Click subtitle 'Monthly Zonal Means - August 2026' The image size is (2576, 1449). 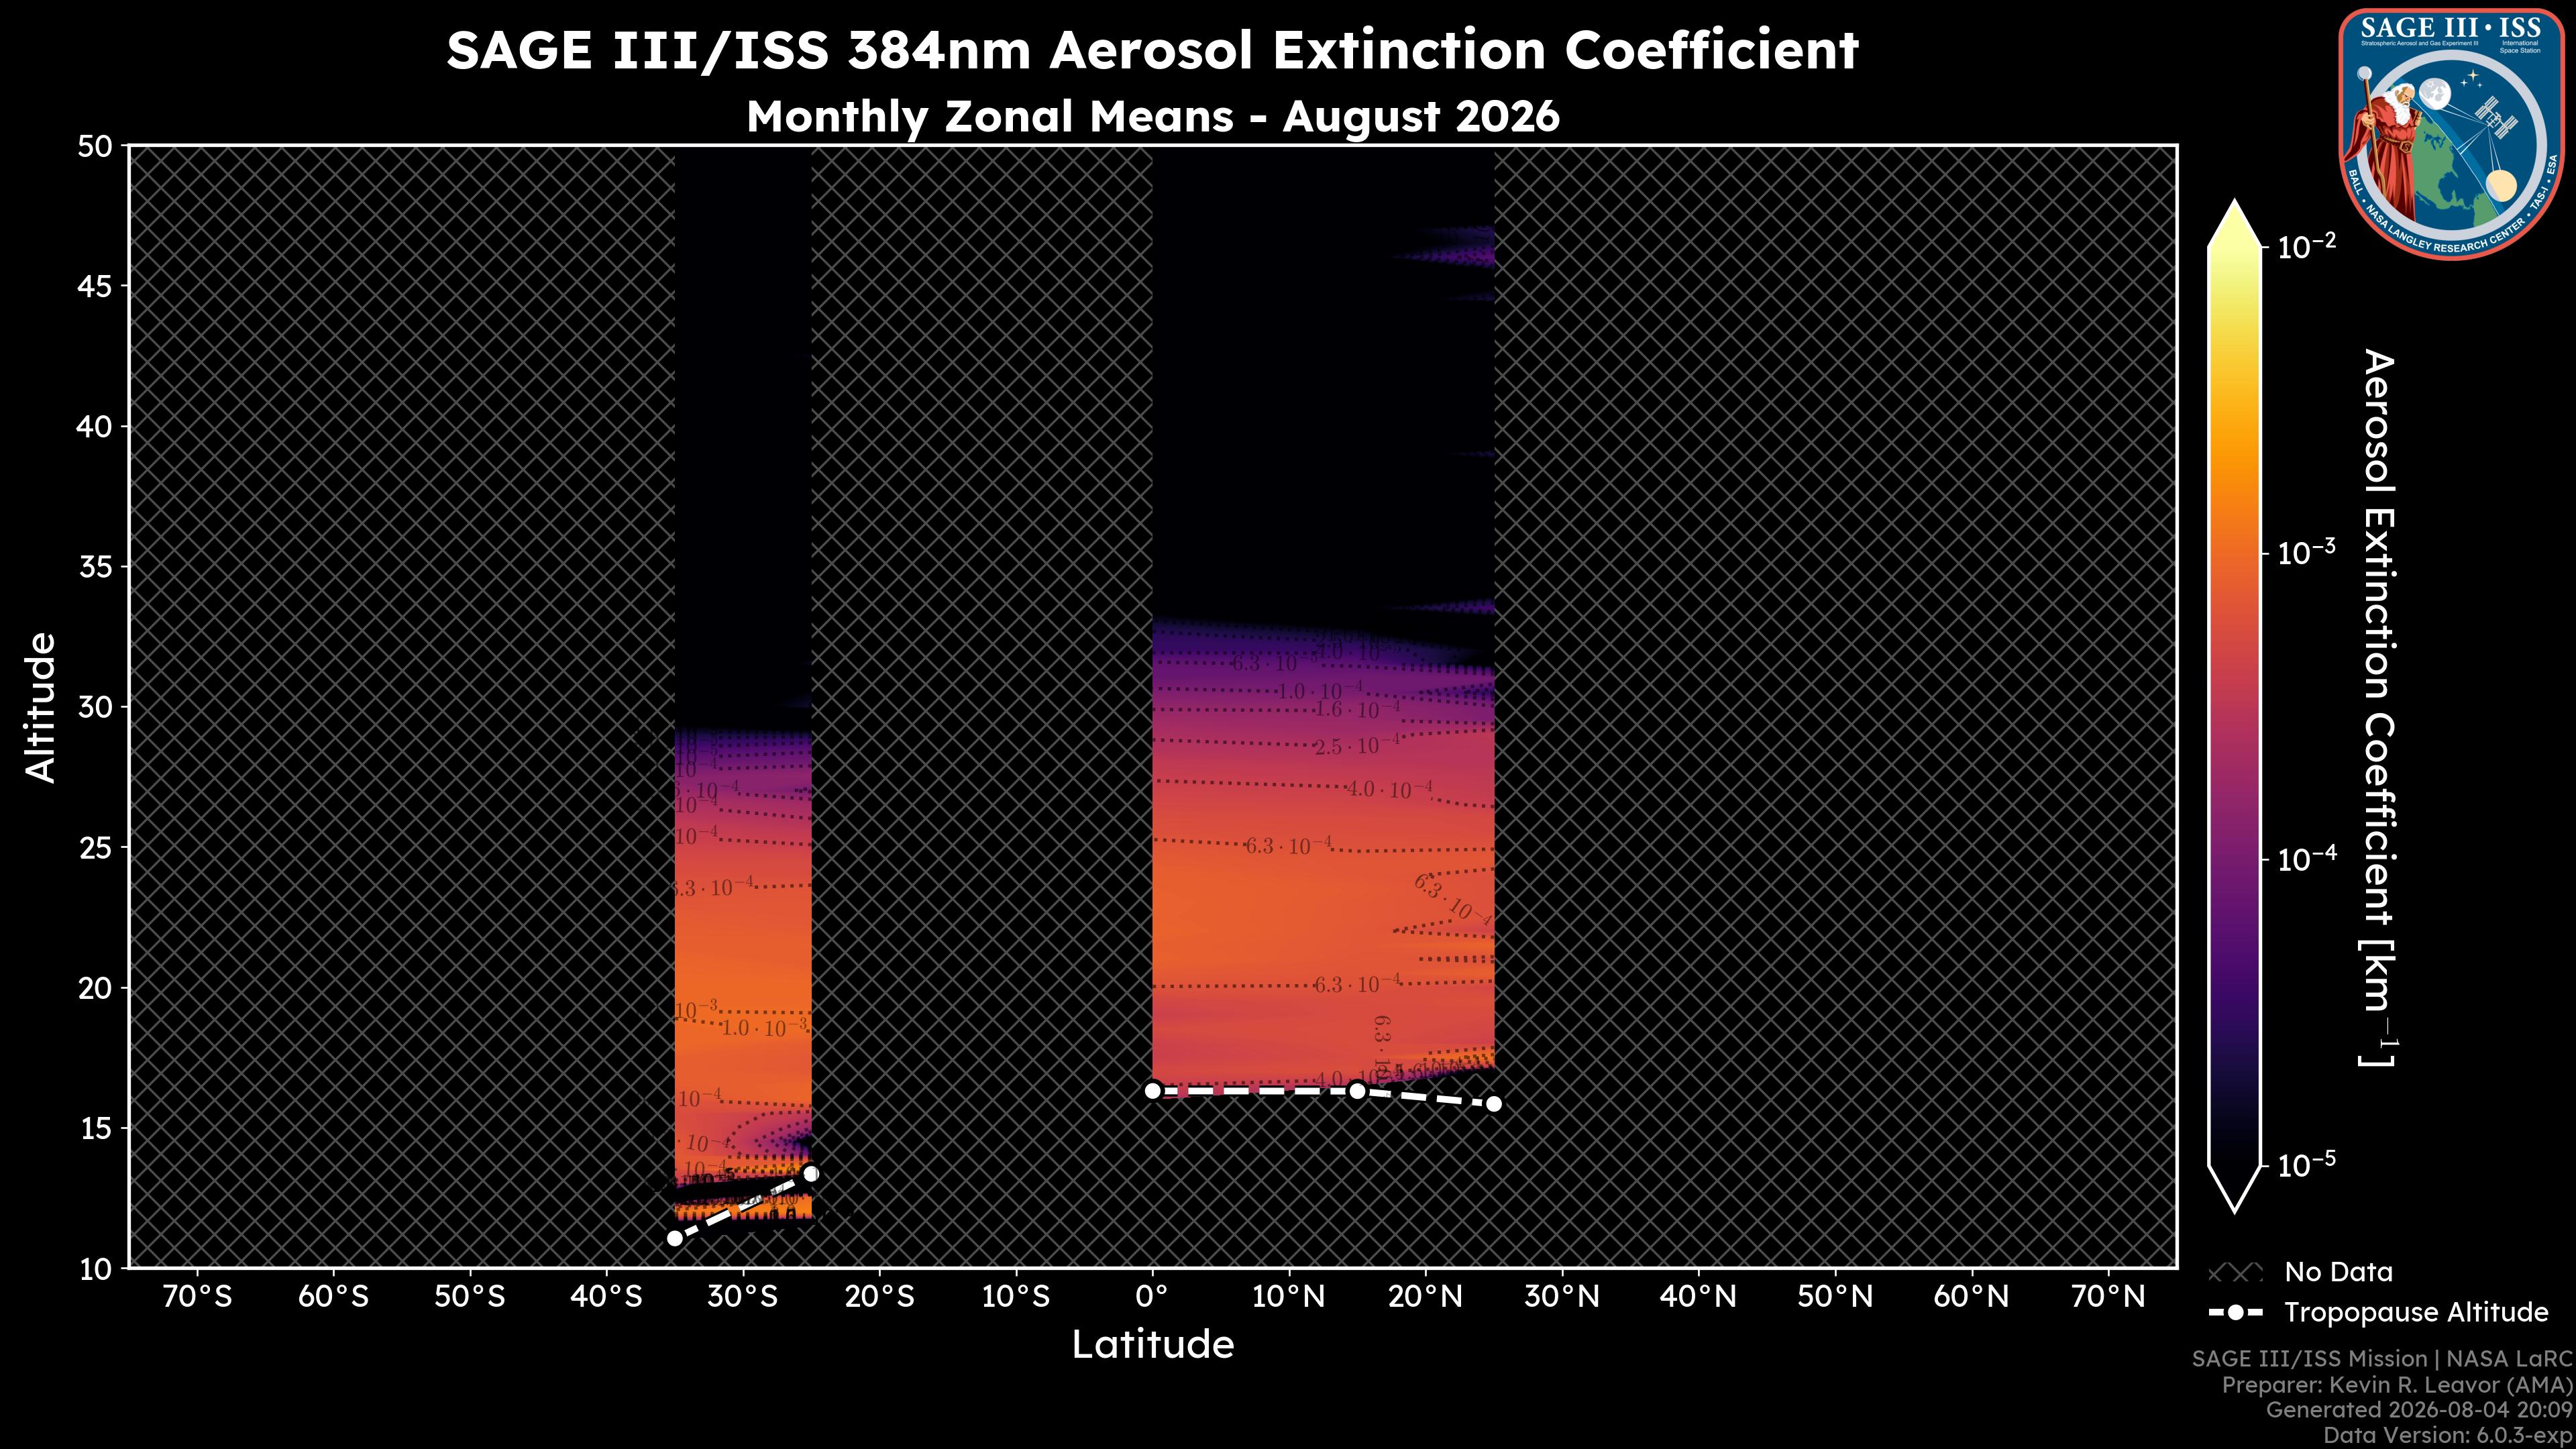pyautogui.click(x=1152, y=117)
